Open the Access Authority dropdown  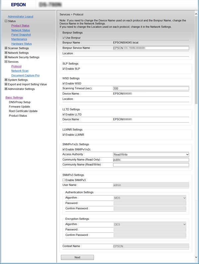pyautogui.click(x=151, y=155)
